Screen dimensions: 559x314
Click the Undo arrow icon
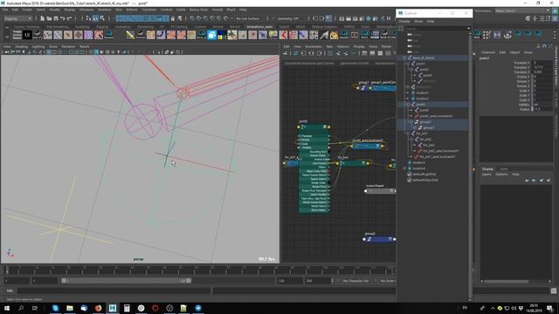pyautogui.click(x=62, y=18)
